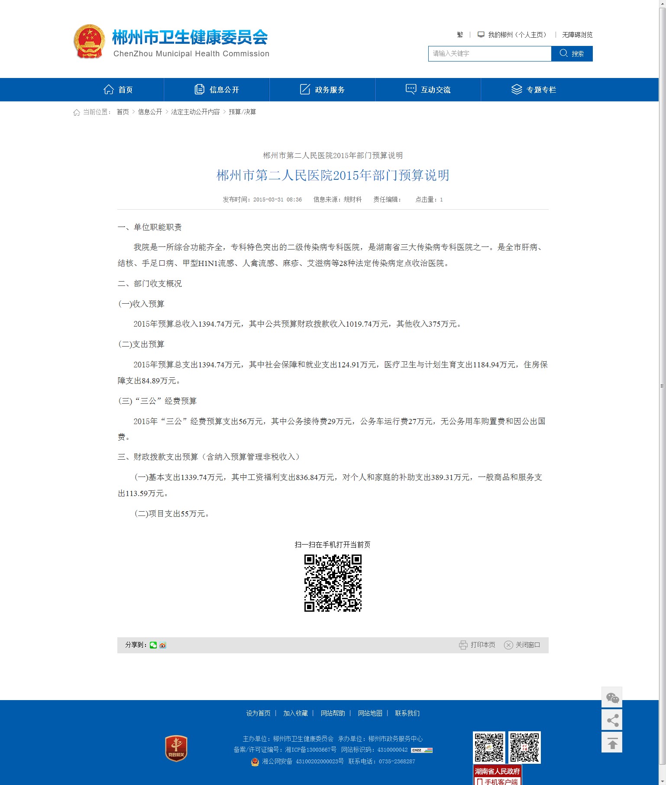
Task: Open the 首页 navigation tab
Action: [x=118, y=90]
